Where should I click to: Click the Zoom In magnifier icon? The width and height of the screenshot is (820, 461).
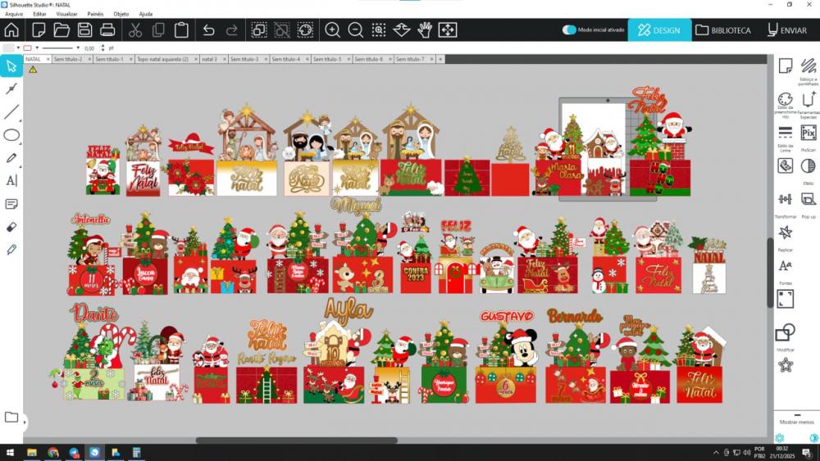[332, 30]
